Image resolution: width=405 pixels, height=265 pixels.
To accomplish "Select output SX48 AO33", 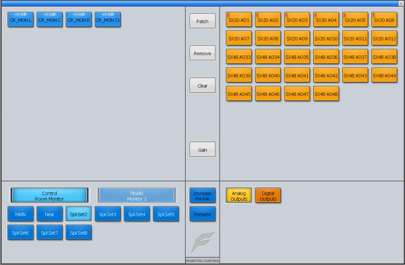I will [239, 57].
